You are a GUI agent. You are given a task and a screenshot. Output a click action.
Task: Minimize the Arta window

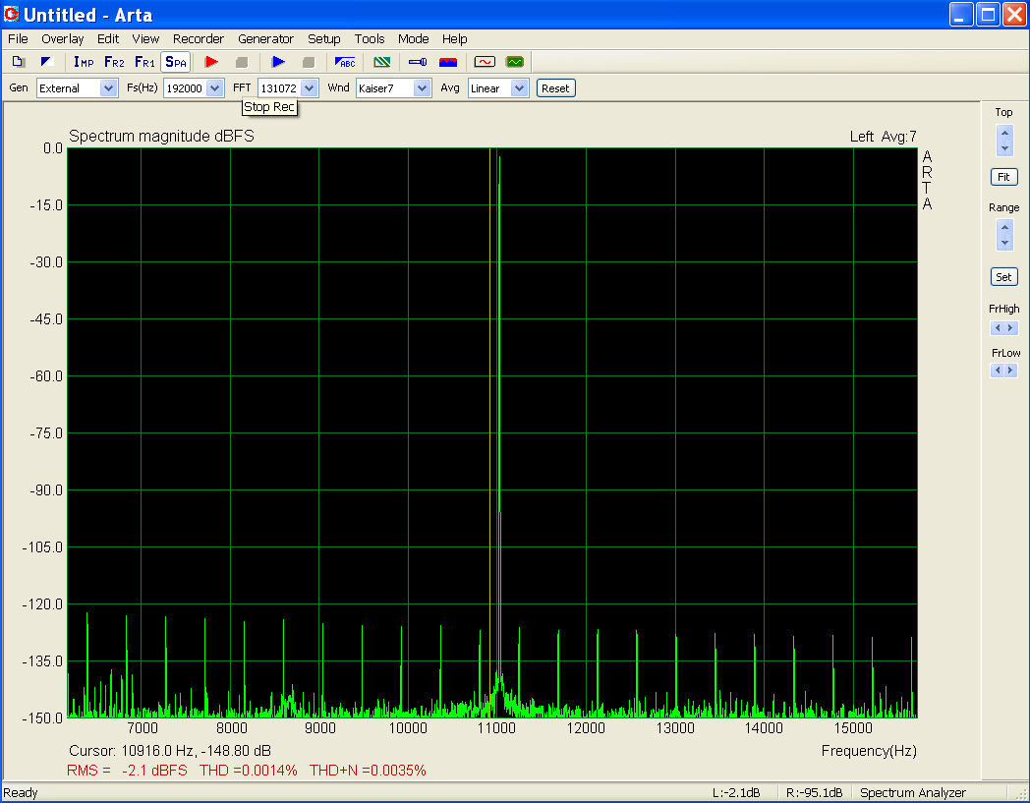click(x=961, y=14)
